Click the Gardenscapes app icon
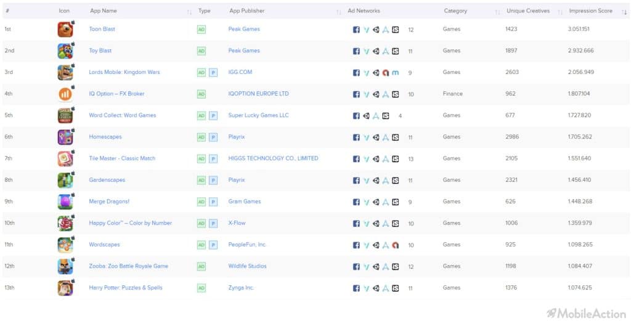The image size is (631, 331). [65, 181]
